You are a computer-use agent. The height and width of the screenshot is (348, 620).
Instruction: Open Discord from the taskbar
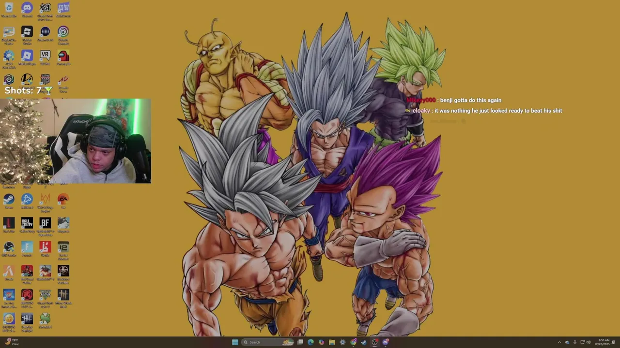pyautogui.click(x=386, y=342)
